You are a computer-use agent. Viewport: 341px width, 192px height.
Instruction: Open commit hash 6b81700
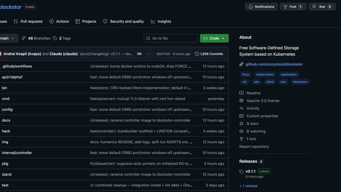(163, 54)
